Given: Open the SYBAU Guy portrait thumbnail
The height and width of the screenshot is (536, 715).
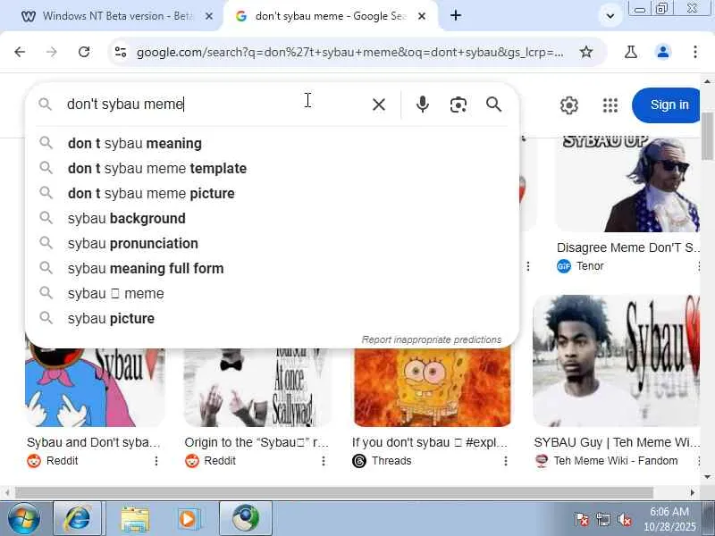Looking at the screenshot, I should (616, 361).
